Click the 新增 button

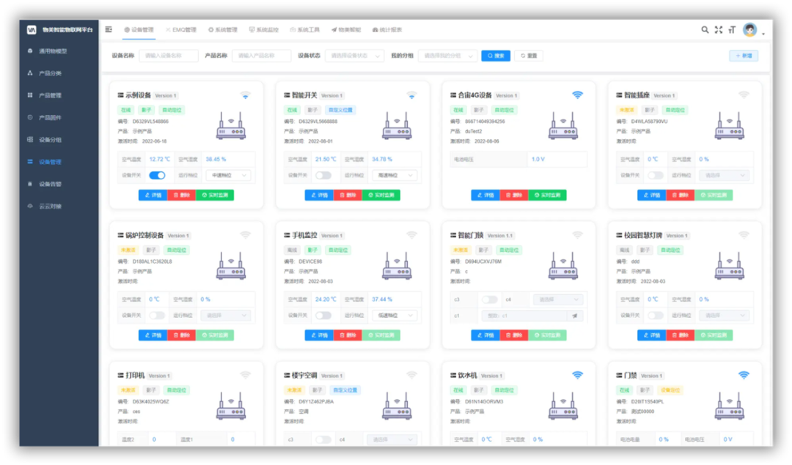coord(744,56)
